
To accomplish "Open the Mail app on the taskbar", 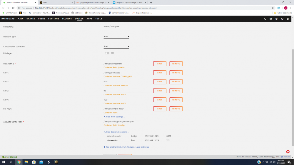I will click(41, 162).
